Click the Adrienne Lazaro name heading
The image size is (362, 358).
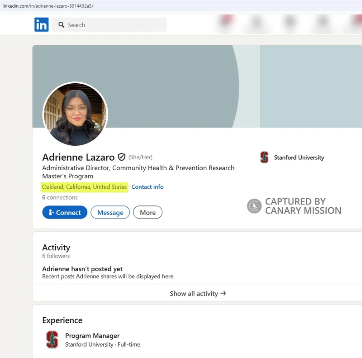click(x=78, y=157)
